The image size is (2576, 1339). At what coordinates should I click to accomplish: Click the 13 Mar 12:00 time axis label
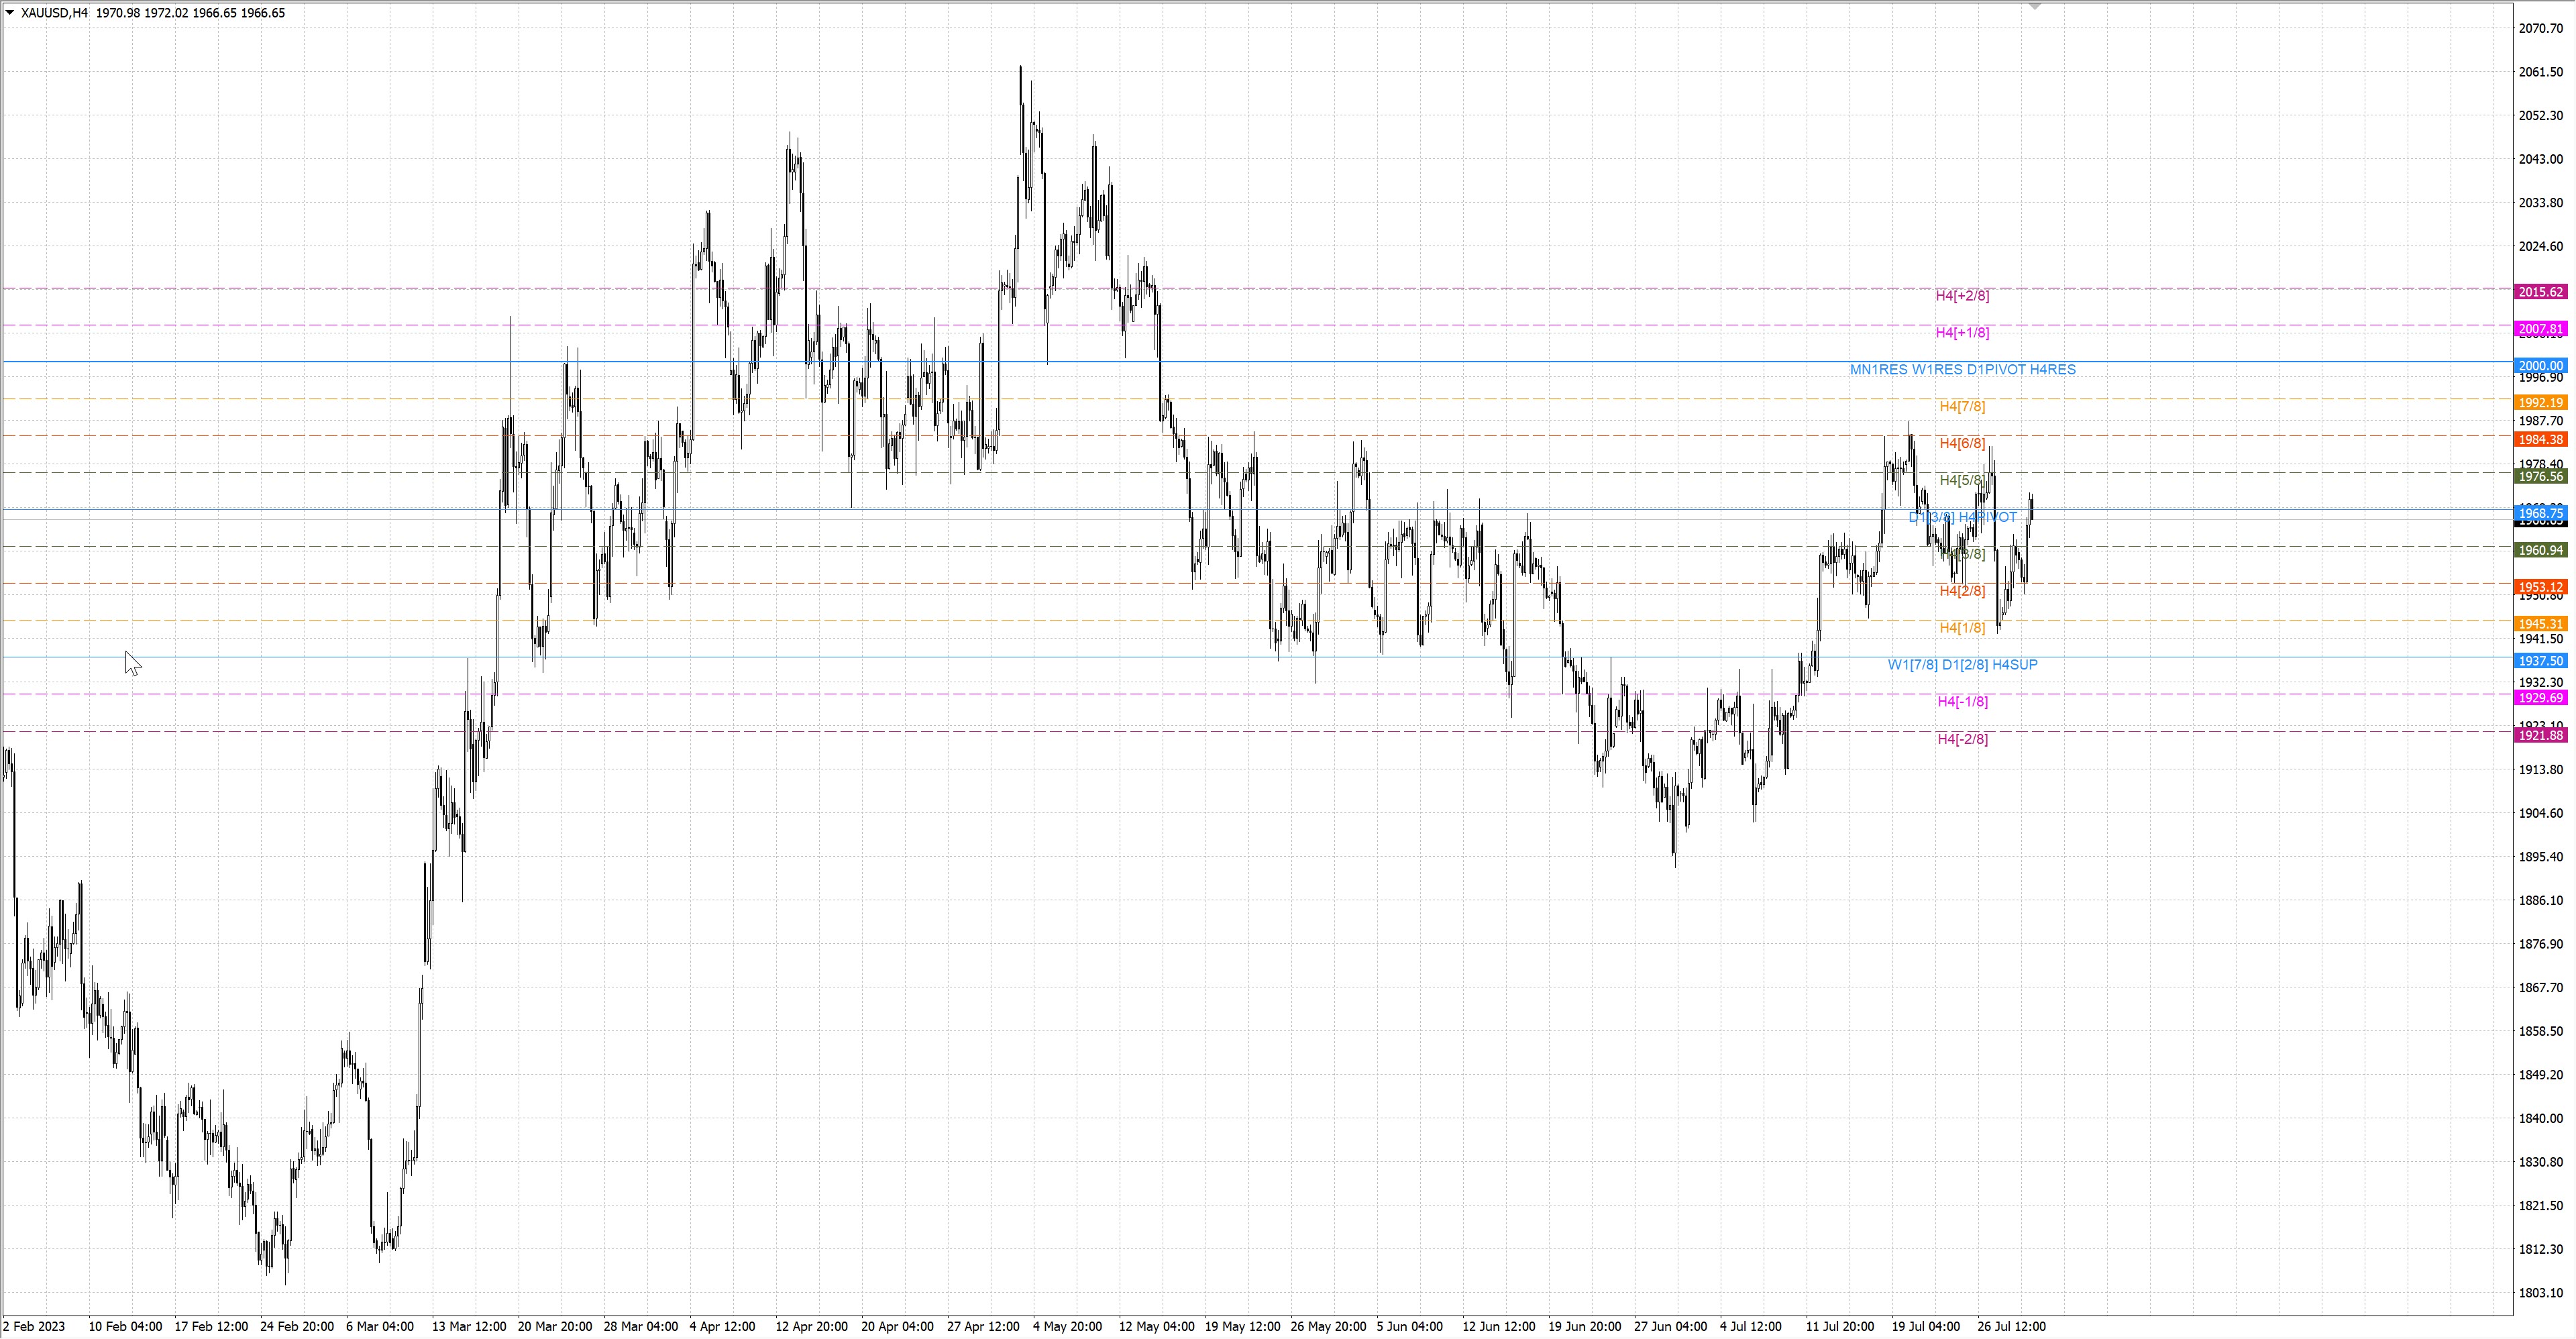coord(468,1327)
